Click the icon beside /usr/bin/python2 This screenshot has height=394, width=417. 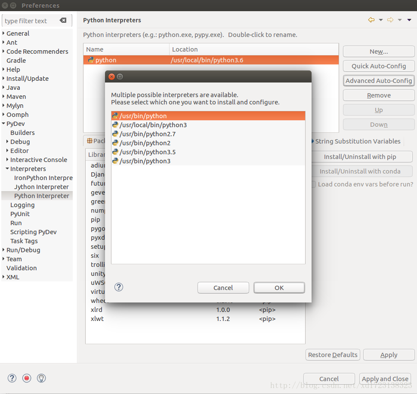tap(115, 143)
